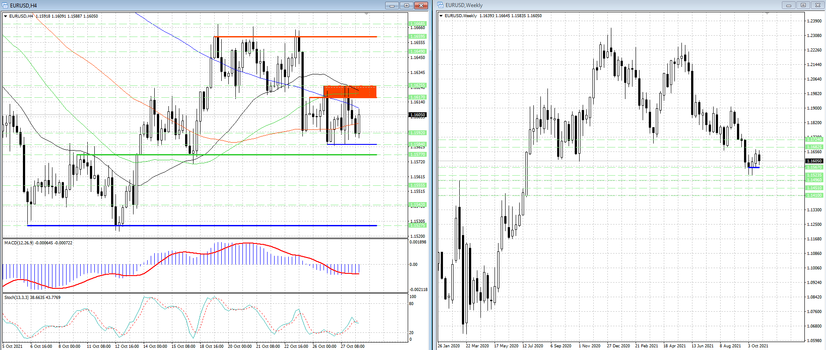Image resolution: width=826 pixels, height=350 pixels.
Task: Open the triangle dropdown beside EURUSD,Weekly chart label
Action: 441,16
